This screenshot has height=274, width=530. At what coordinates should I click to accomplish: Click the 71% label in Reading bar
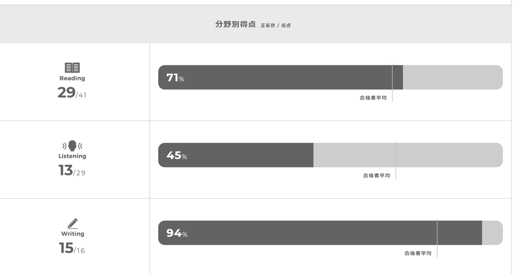point(175,78)
